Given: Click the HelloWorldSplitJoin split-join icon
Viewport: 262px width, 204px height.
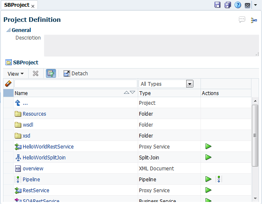Looking at the screenshot, I should click(18, 158).
